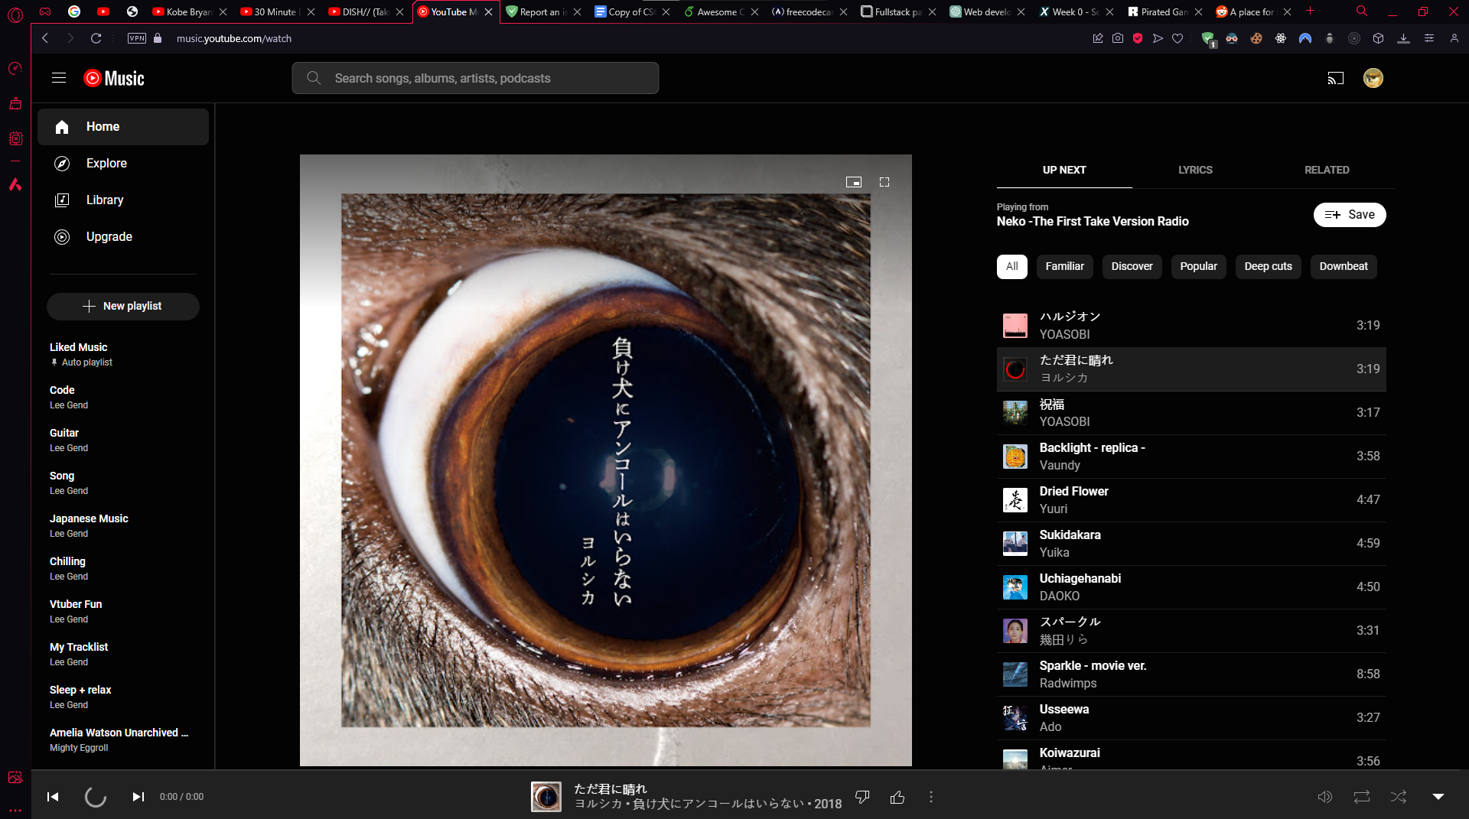The height and width of the screenshot is (819, 1469).
Task: Click the Upgrade icon in sidebar
Action: click(62, 237)
